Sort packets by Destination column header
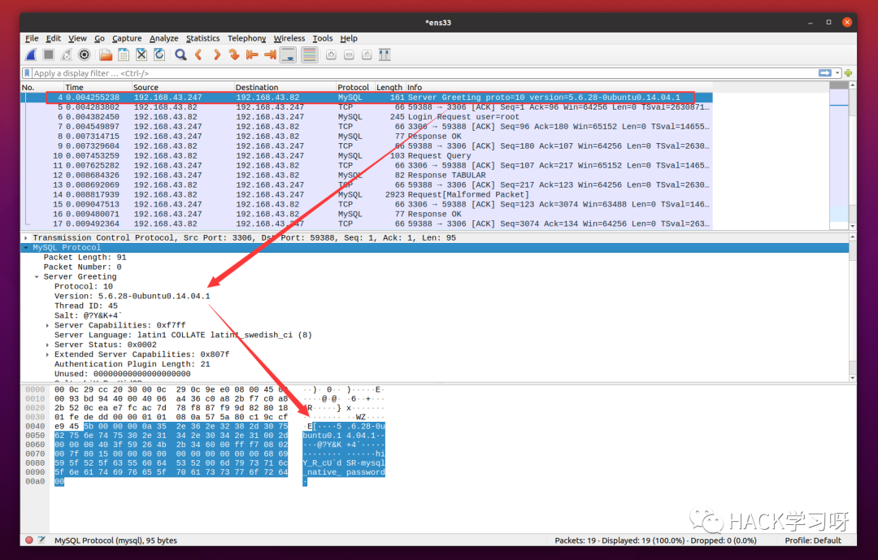Image resolution: width=878 pixels, height=560 pixels. click(285, 87)
